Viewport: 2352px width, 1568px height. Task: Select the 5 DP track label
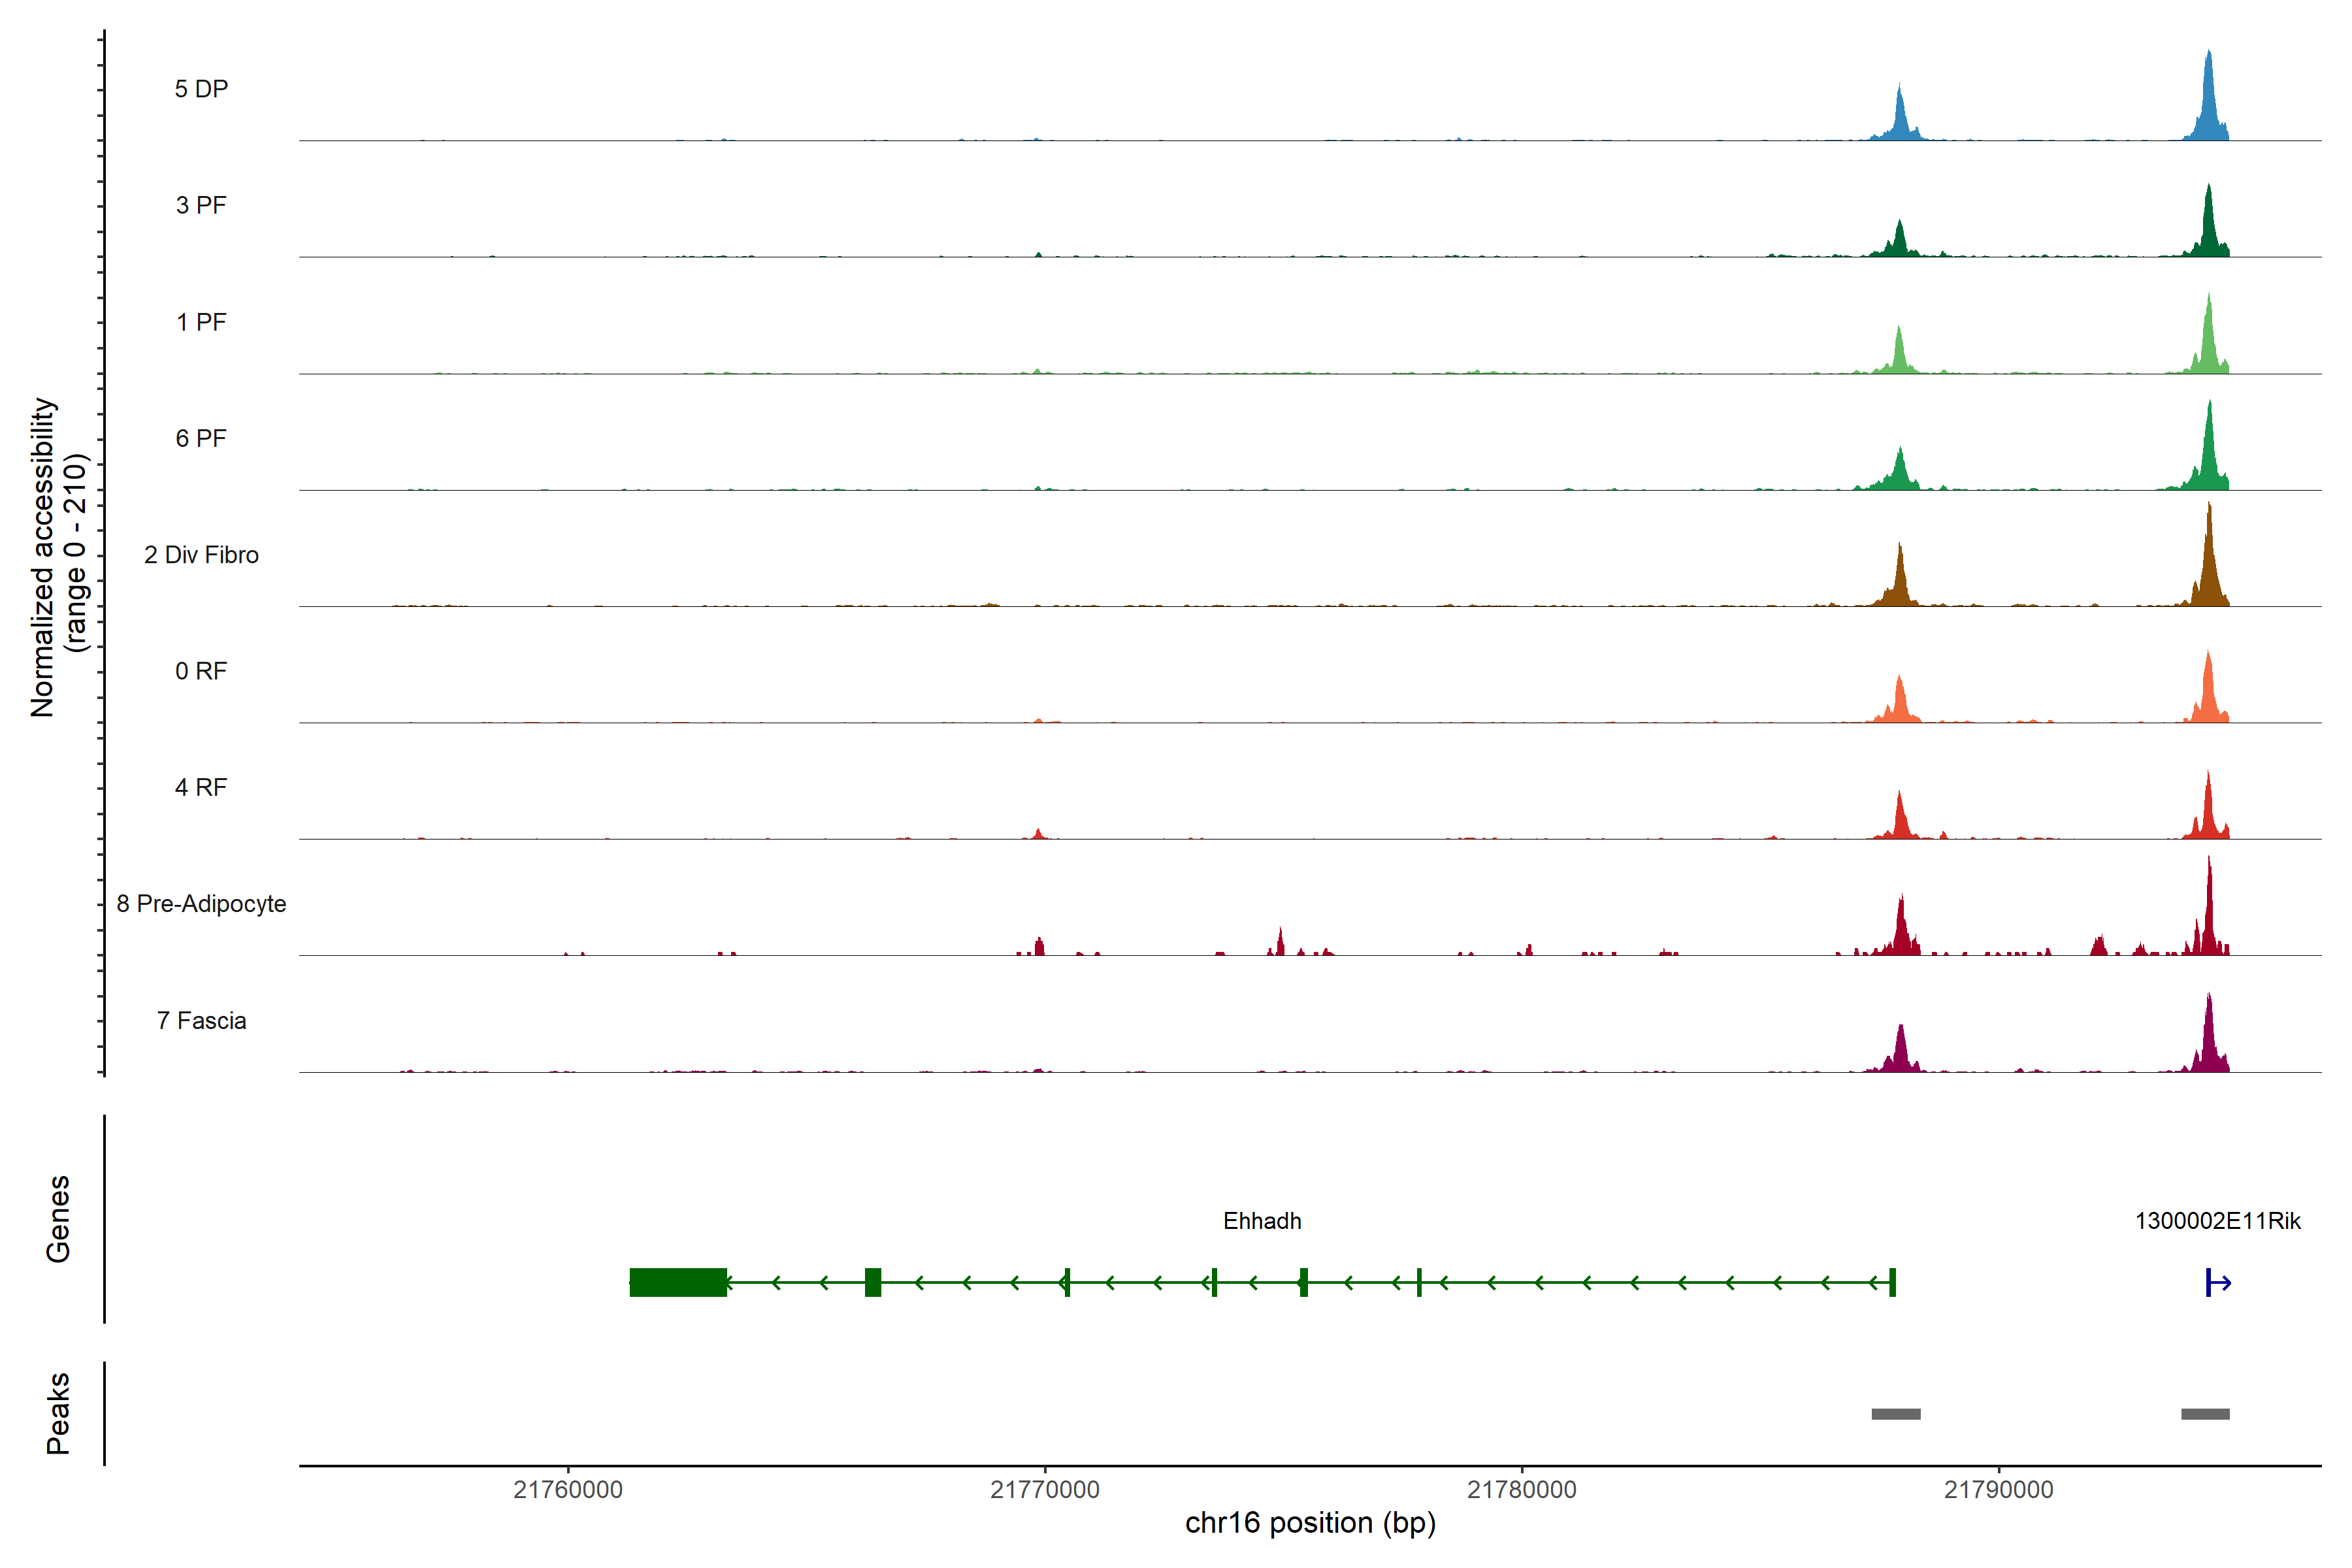click(x=201, y=89)
